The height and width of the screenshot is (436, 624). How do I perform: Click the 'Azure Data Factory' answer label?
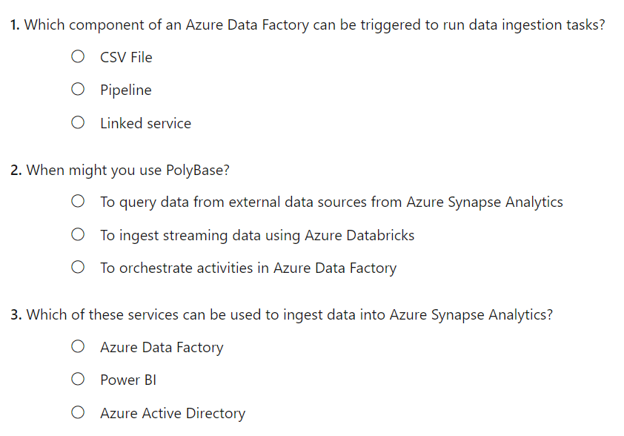pos(162,348)
